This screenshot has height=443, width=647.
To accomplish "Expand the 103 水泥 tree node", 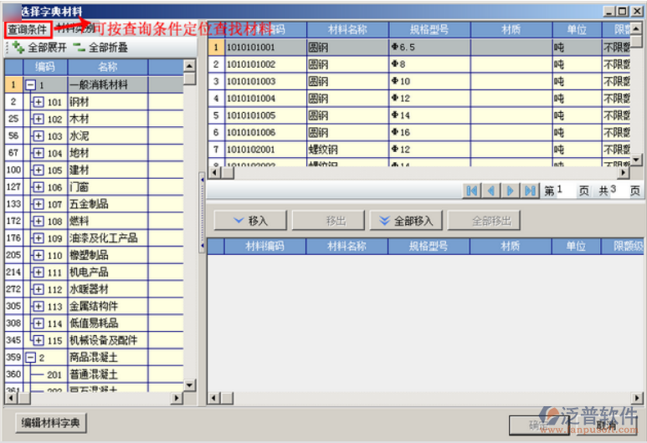I will coord(38,135).
